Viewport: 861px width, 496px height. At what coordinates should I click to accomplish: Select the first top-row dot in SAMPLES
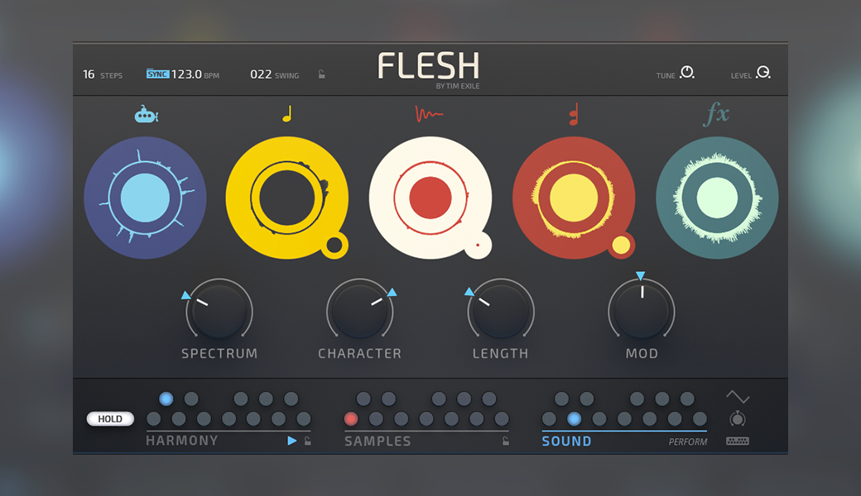coord(363,398)
